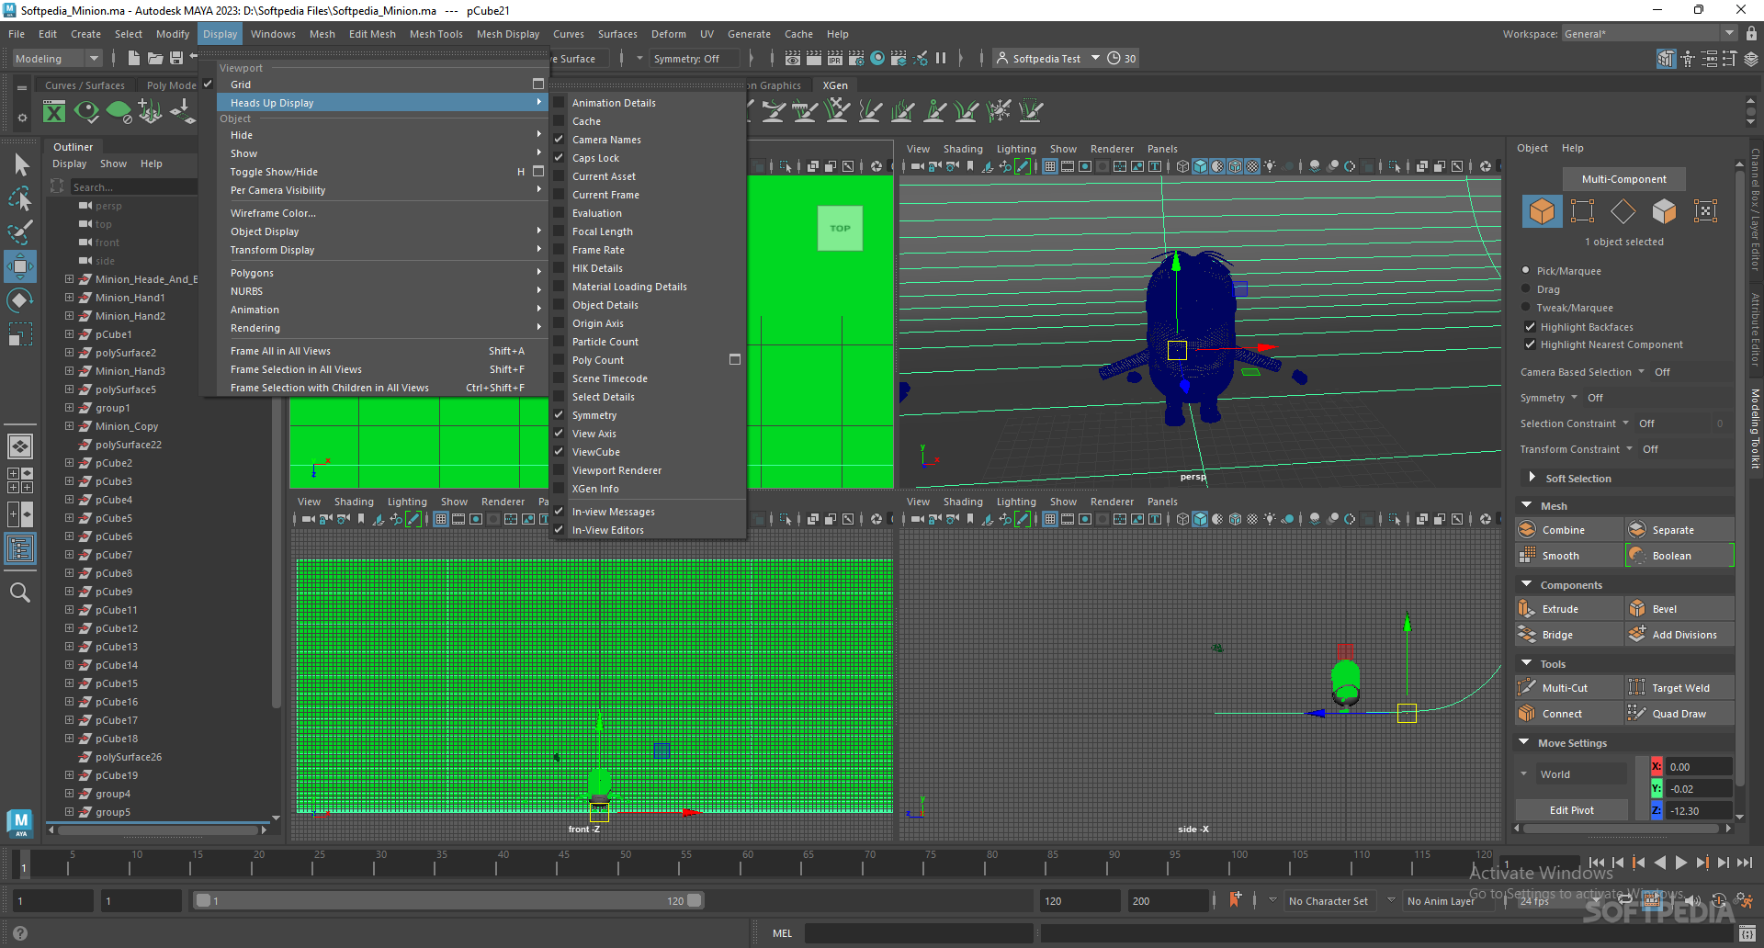Choose Vertex selection icon in Modeling Toolkit

[x=1582, y=211]
